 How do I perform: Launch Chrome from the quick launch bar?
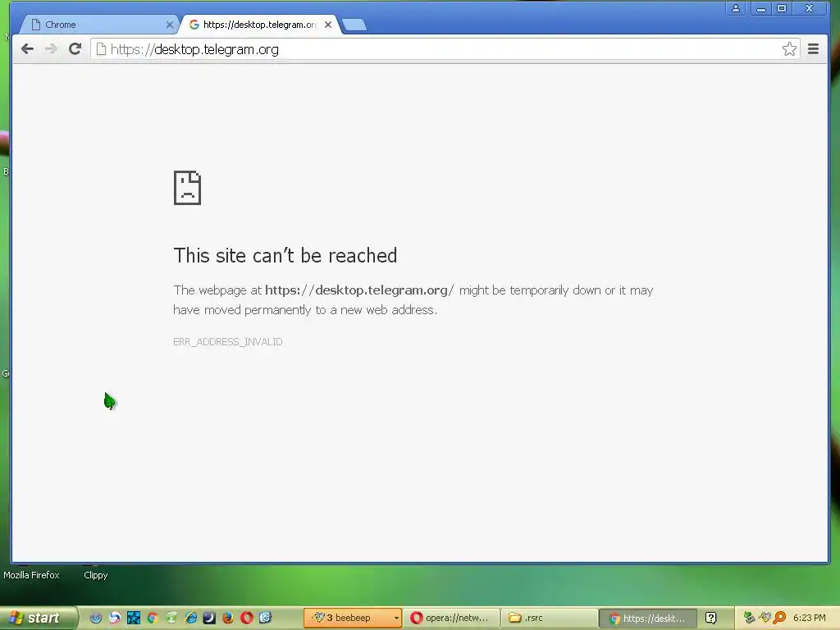click(152, 618)
